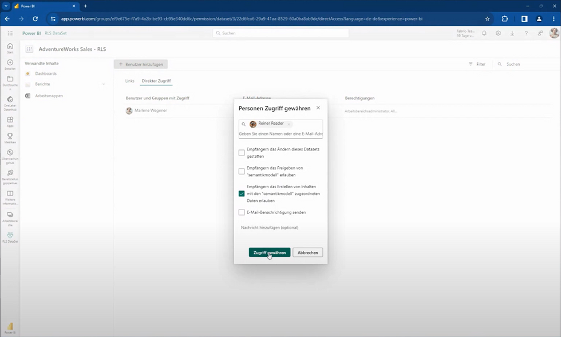Viewport: 561px width, 337px height.
Task: Click Power BI header link
Action: click(x=31, y=33)
